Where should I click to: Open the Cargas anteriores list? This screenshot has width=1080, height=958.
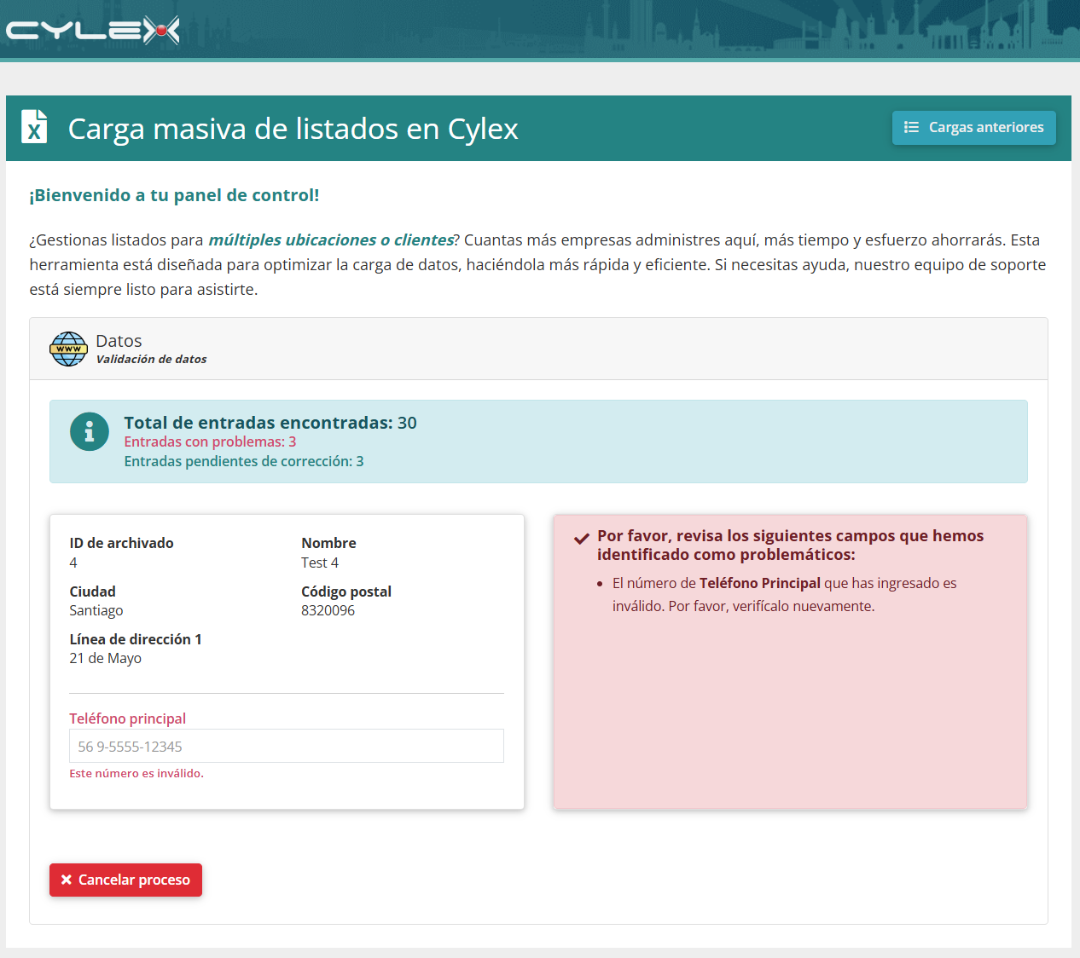[x=973, y=127]
